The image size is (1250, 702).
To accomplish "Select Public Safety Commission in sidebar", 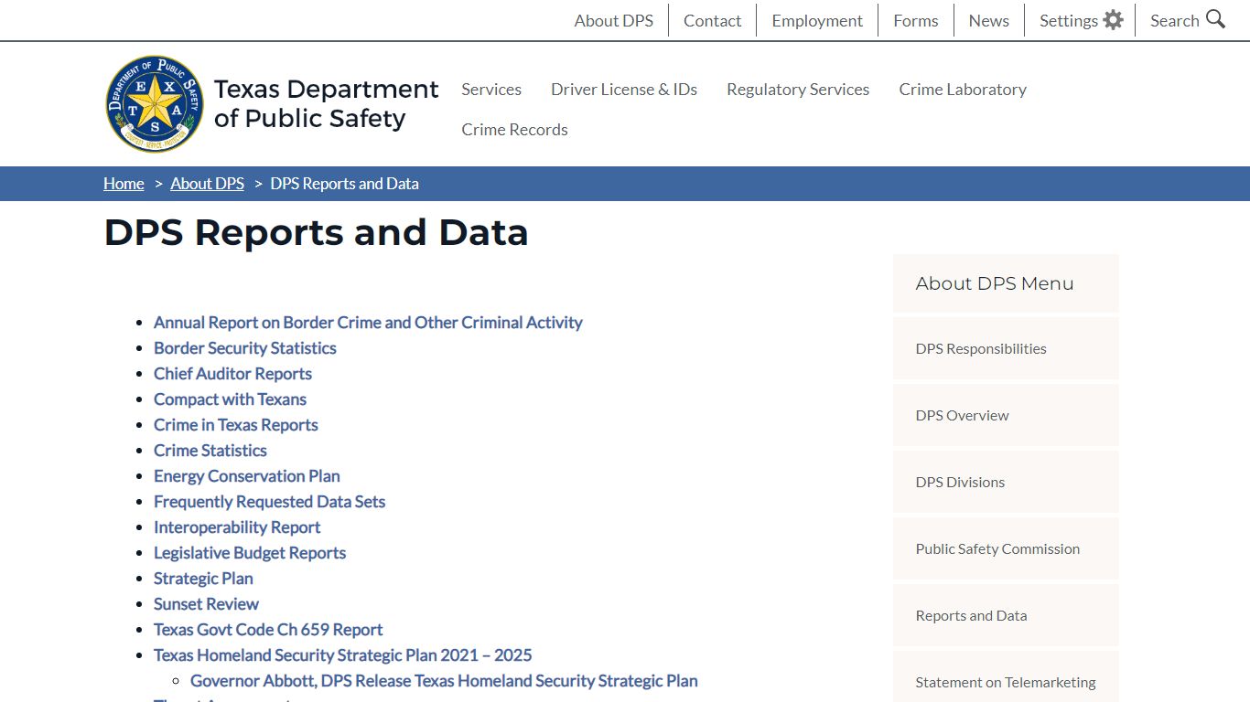I will coord(1006,548).
